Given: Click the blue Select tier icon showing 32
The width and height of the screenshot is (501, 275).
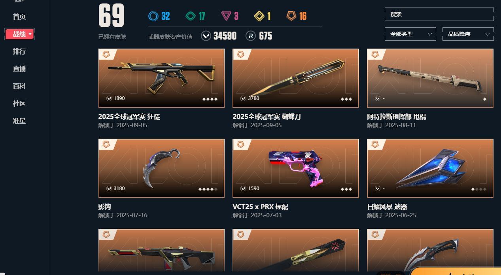Looking at the screenshot, I should click(153, 16).
